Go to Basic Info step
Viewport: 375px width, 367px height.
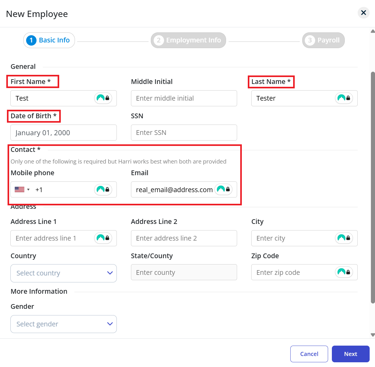point(49,40)
